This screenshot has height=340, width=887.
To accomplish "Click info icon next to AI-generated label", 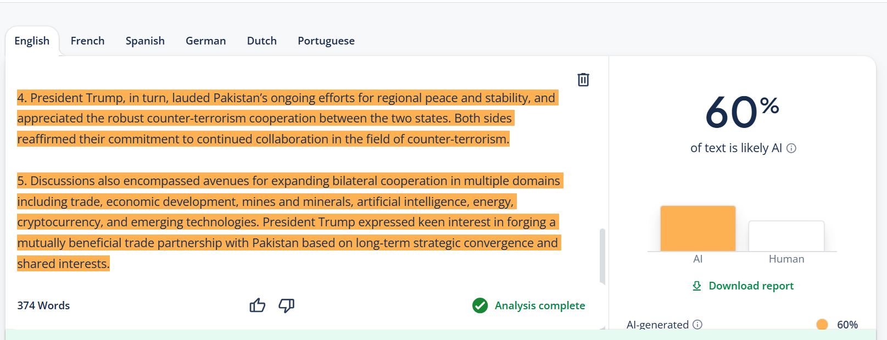I will [698, 325].
